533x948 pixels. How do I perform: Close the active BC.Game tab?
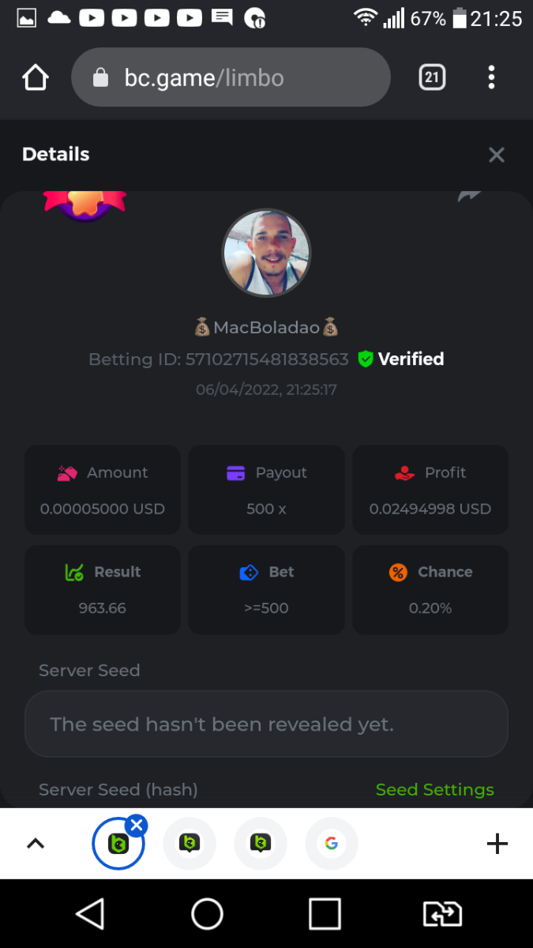(137, 826)
